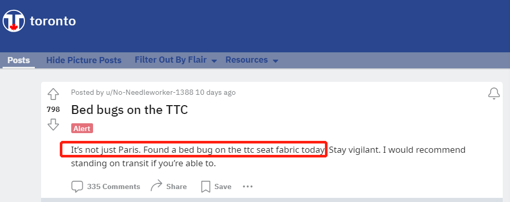Screen dimensions: 510x202
Task: Click the toronto subreddit logo icon
Action: [14, 21]
